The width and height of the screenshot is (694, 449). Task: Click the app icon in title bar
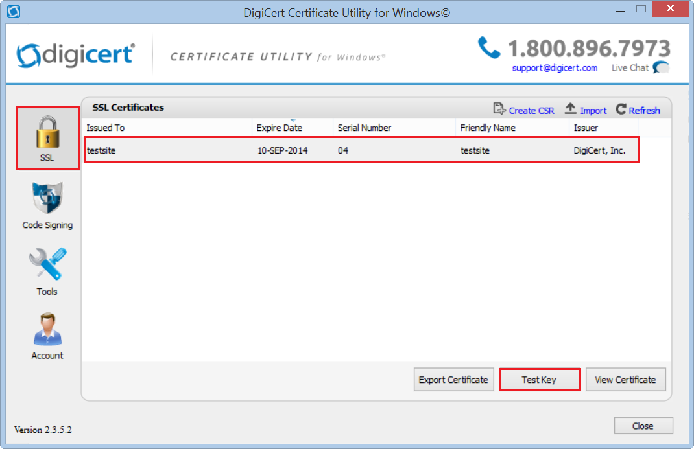click(x=13, y=12)
